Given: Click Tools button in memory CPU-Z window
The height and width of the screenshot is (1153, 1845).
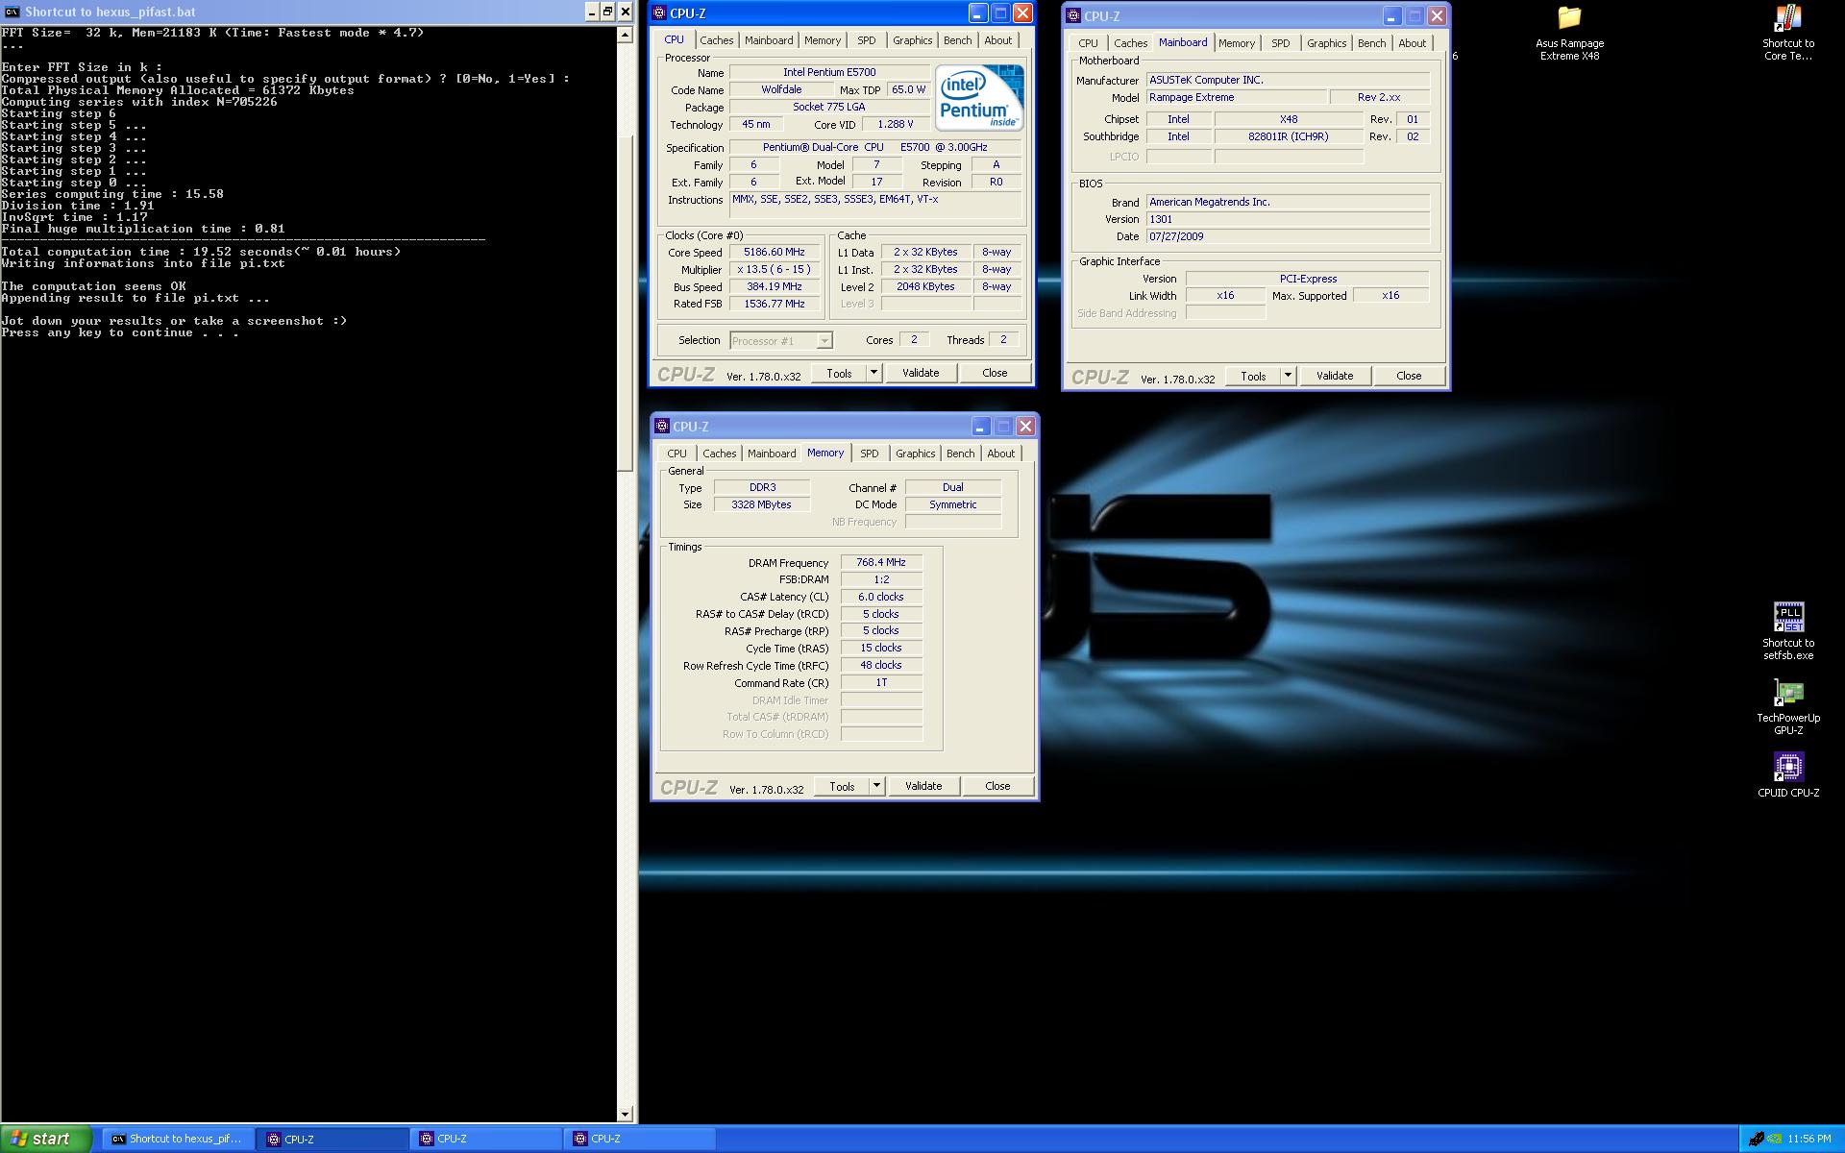Looking at the screenshot, I should tap(842, 786).
